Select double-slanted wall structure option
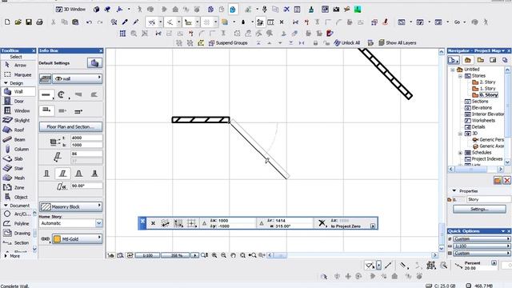The image size is (512, 288). click(78, 174)
